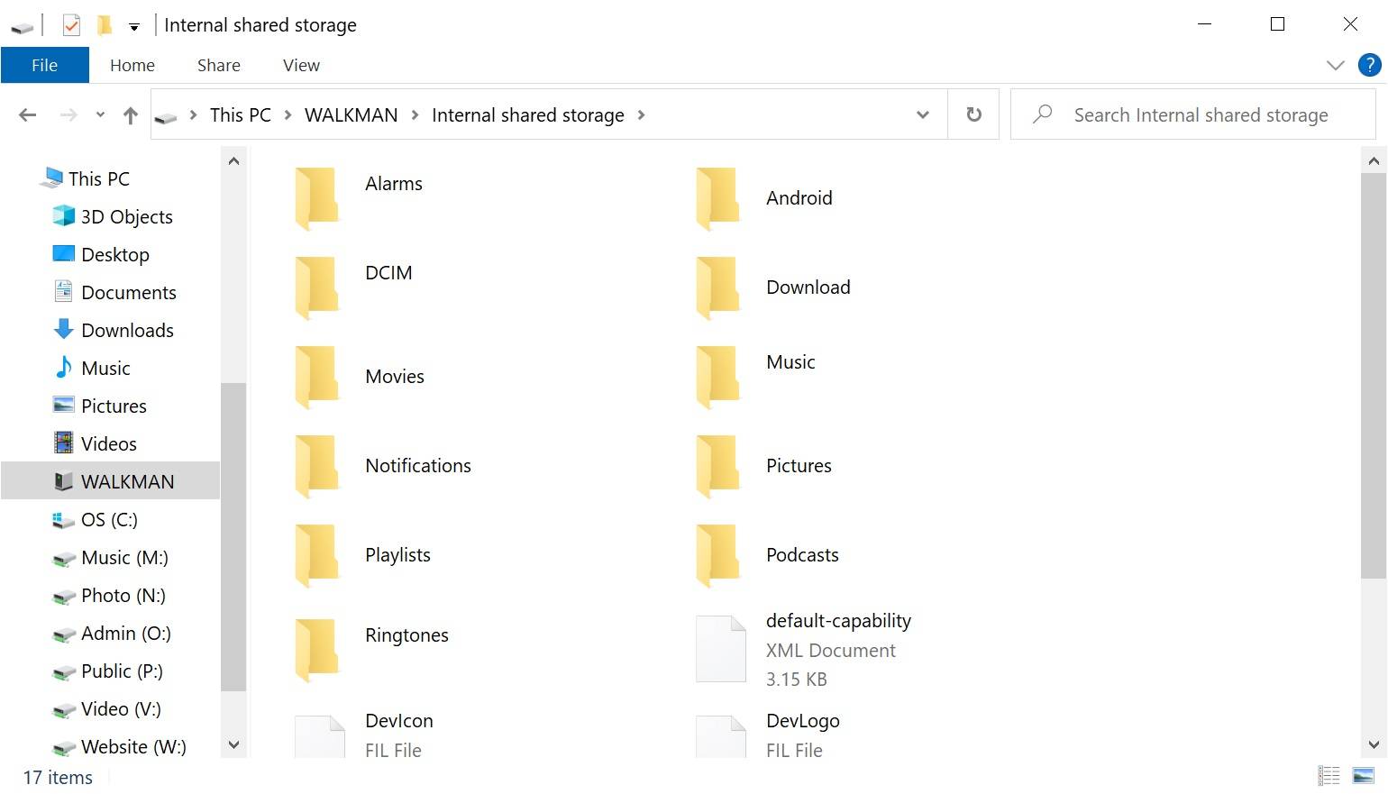1388x794 pixels.
Task: Open the Music folder icon in file list
Action: pos(718,377)
